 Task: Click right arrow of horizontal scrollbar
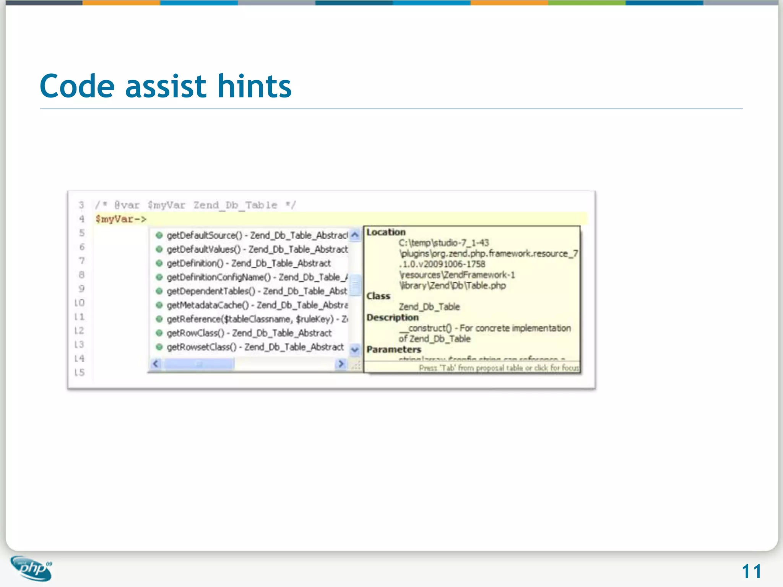tap(341, 364)
